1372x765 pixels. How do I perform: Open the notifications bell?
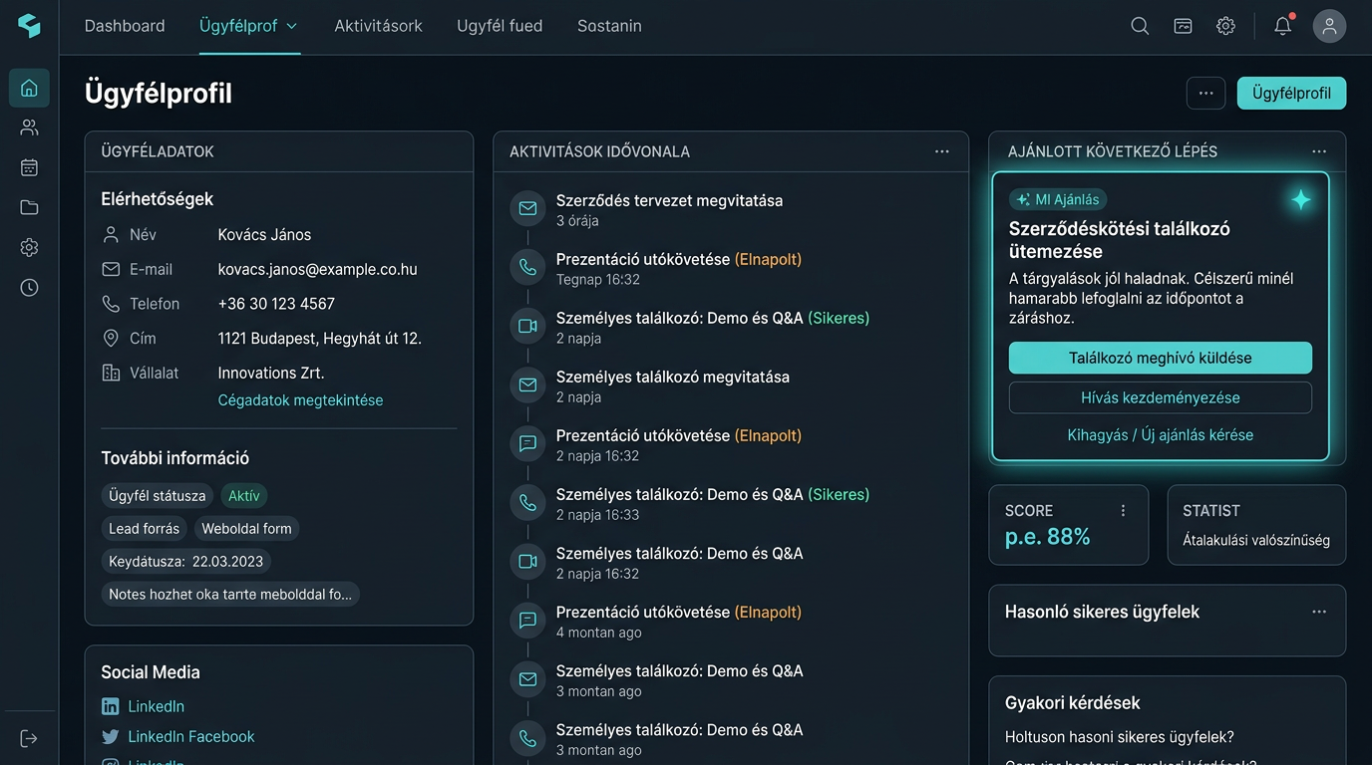[1283, 26]
